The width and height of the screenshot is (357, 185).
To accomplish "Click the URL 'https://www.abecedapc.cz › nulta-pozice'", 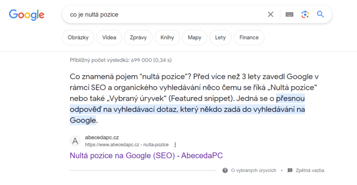I will [127, 145].
